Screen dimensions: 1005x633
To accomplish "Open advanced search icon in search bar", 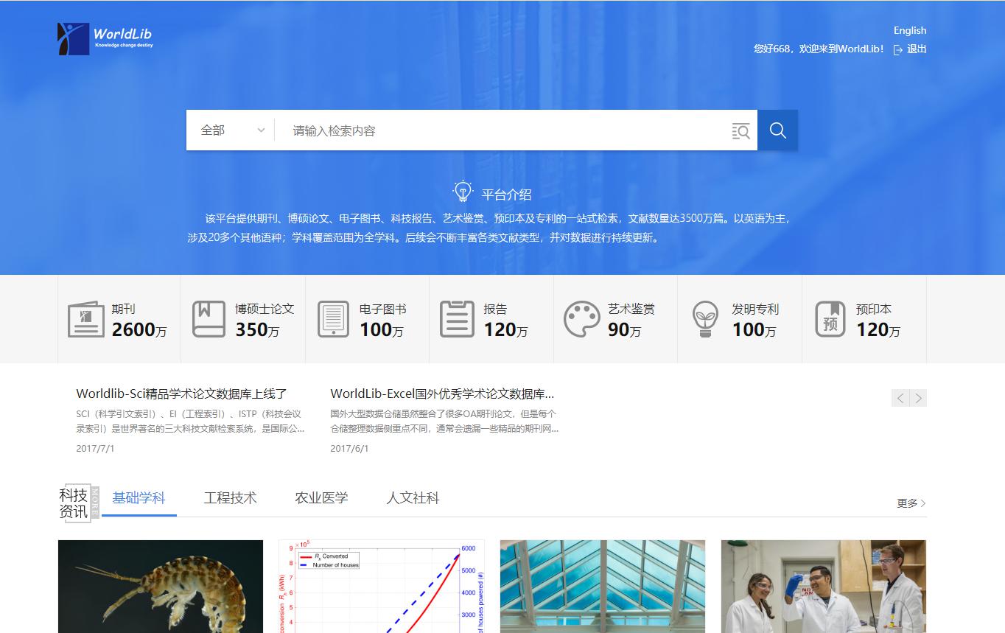I will [x=740, y=131].
